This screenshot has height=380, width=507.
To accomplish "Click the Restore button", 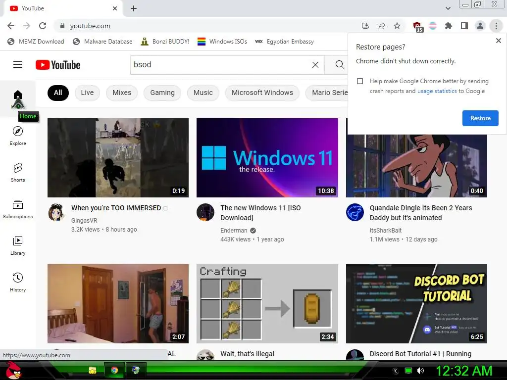I will coord(480,118).
